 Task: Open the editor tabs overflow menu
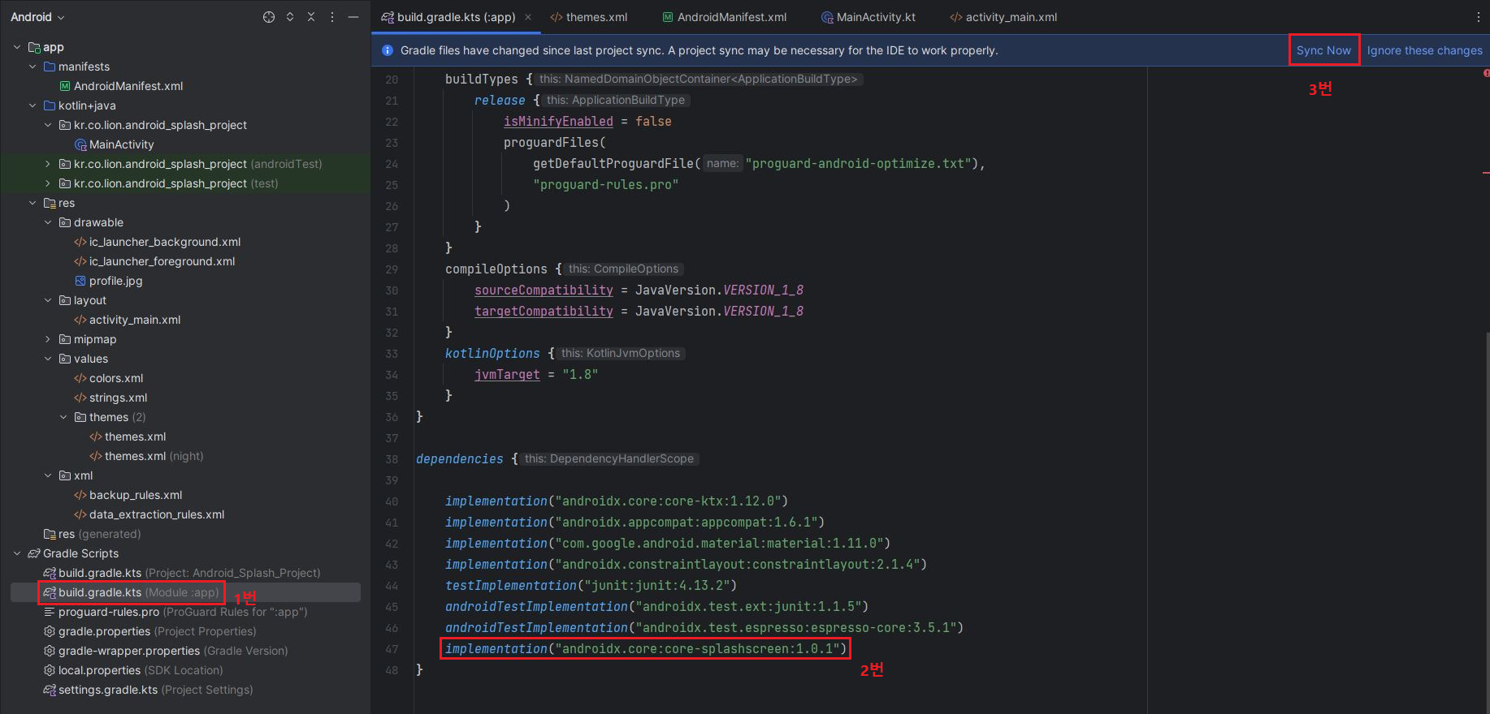tap(1478, 17)
